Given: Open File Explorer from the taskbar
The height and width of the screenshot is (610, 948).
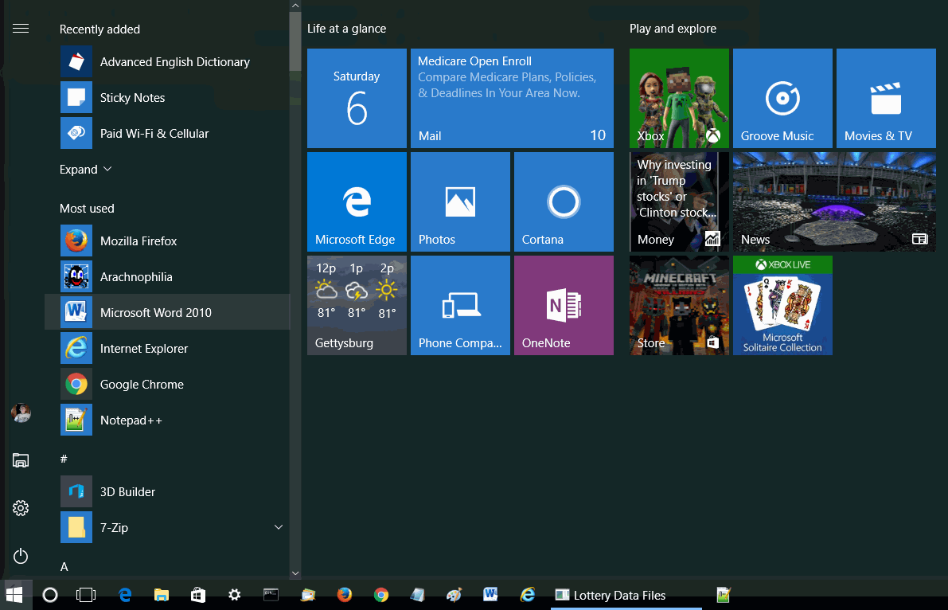Looking at the screenshot, I should pos(162,595).
